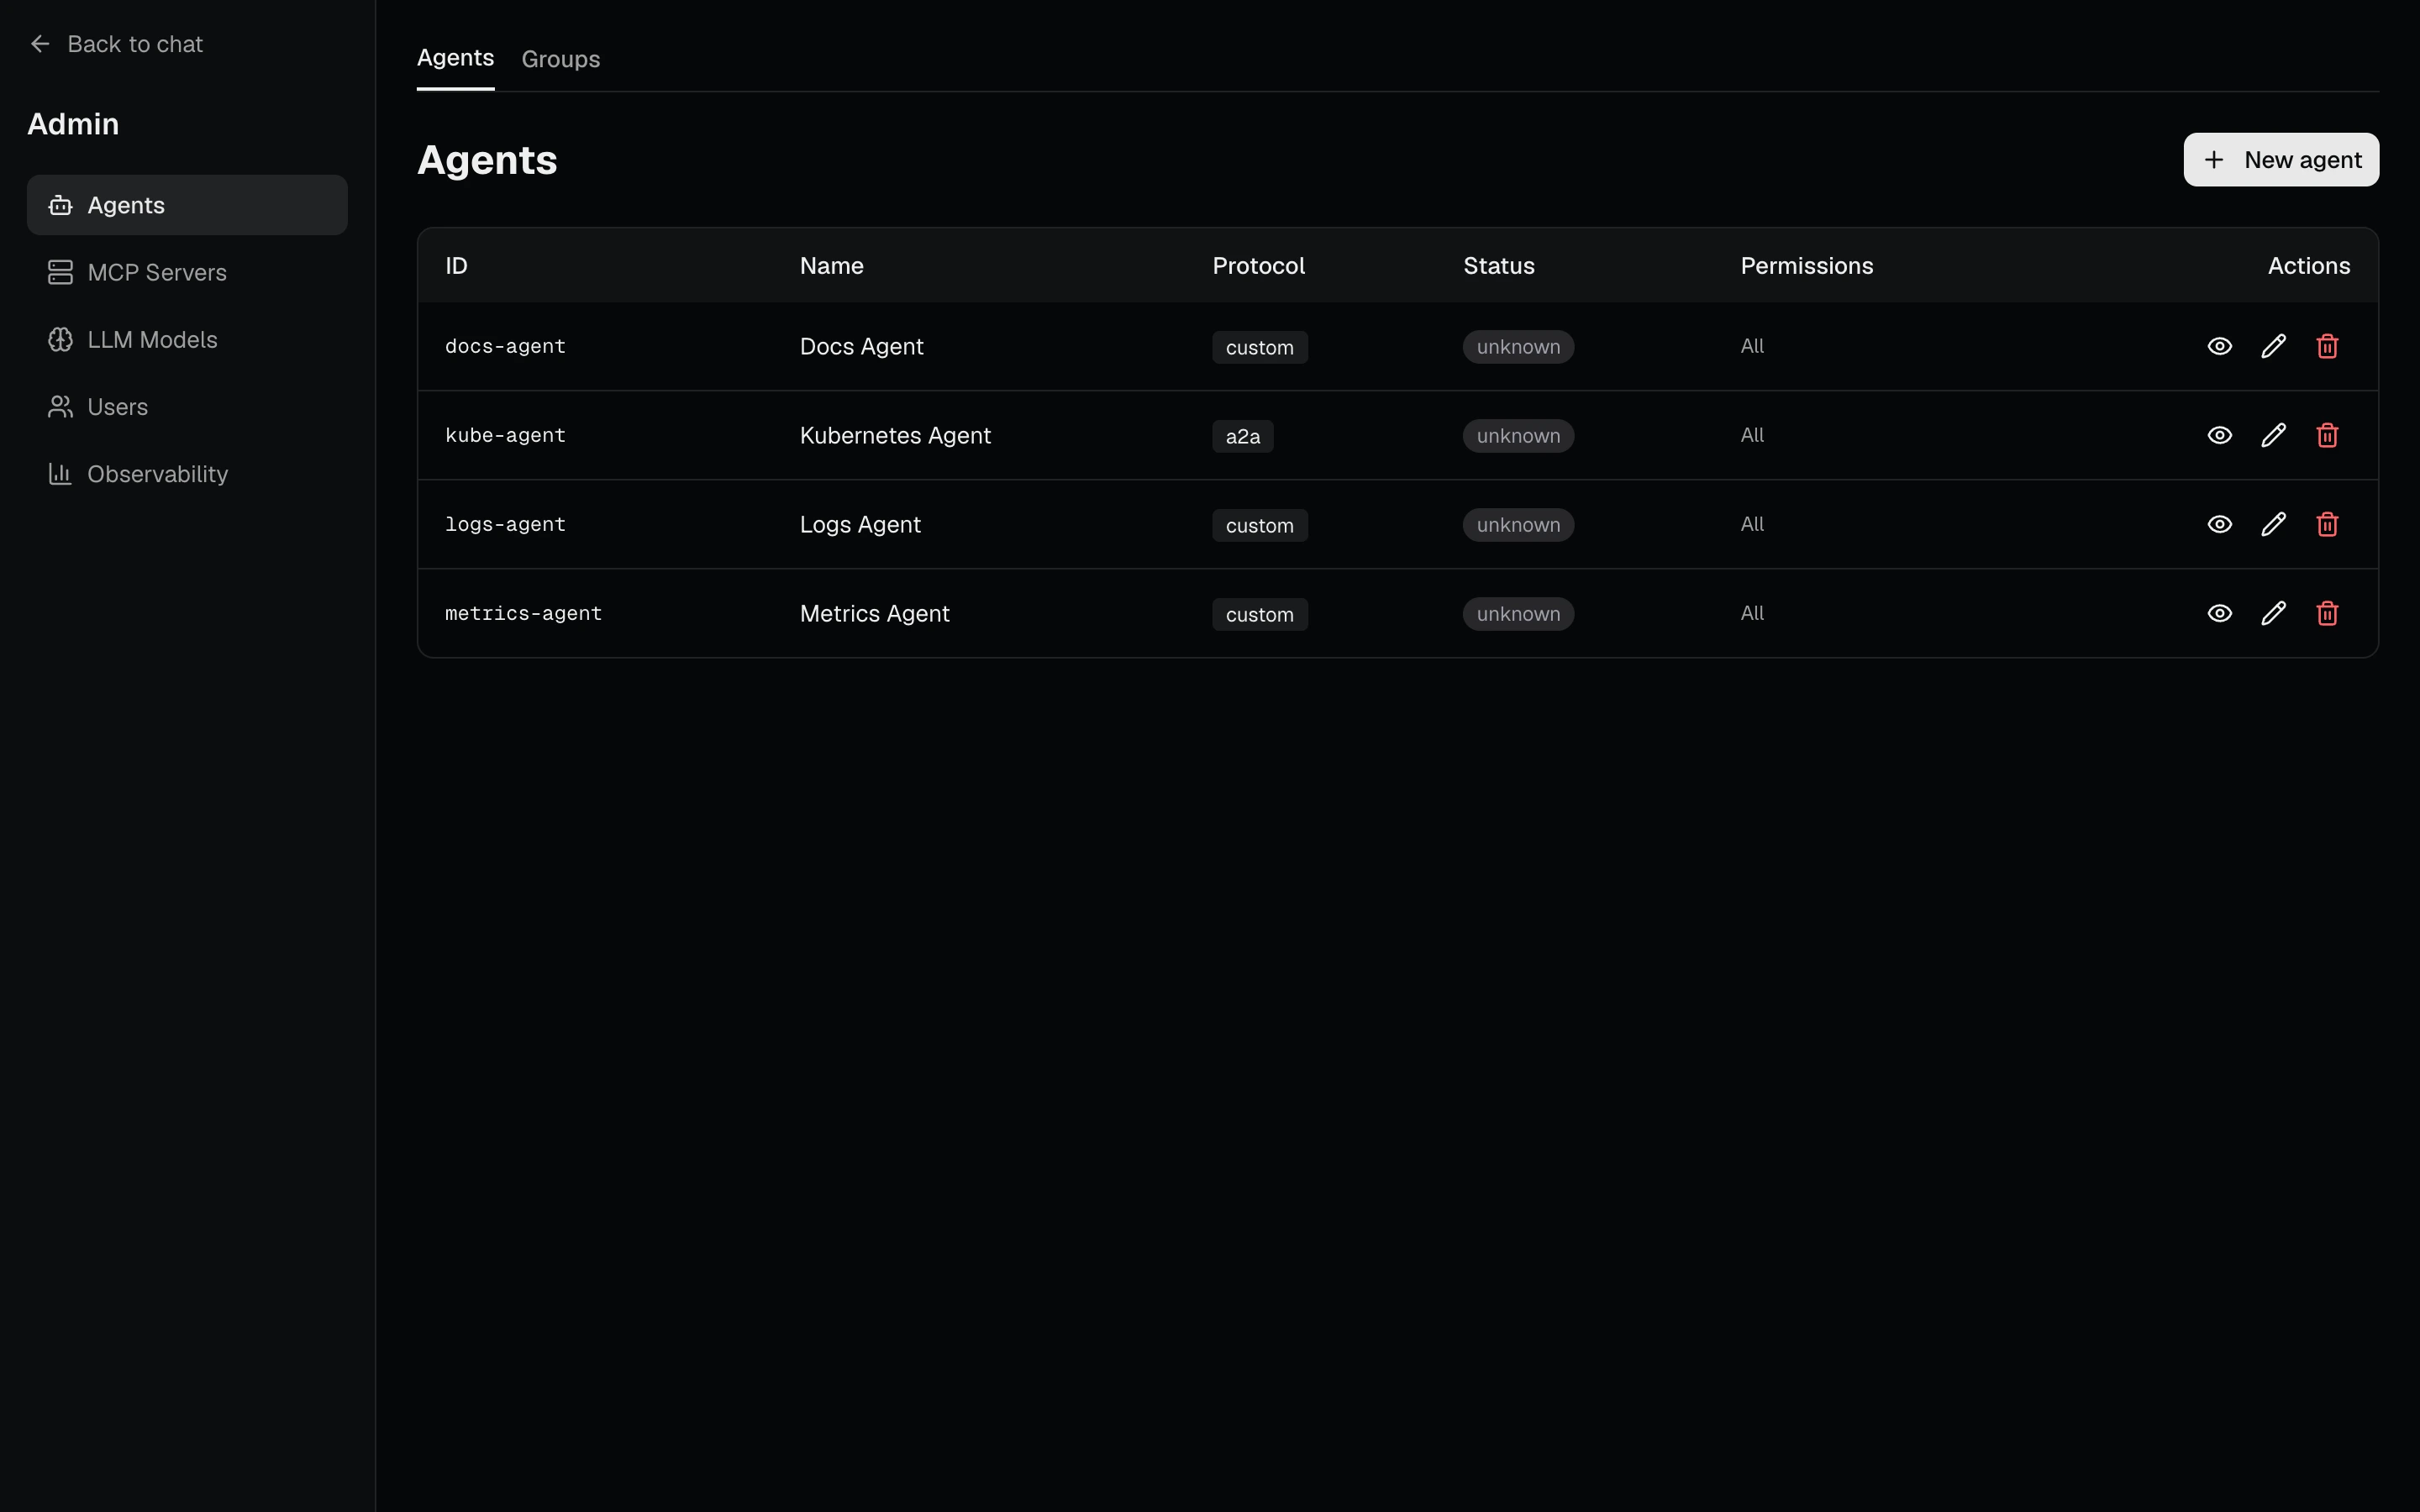Screen dimensions: 2420x1512
Task: Click the Agents page heading
Action: (x=487, y=160)
